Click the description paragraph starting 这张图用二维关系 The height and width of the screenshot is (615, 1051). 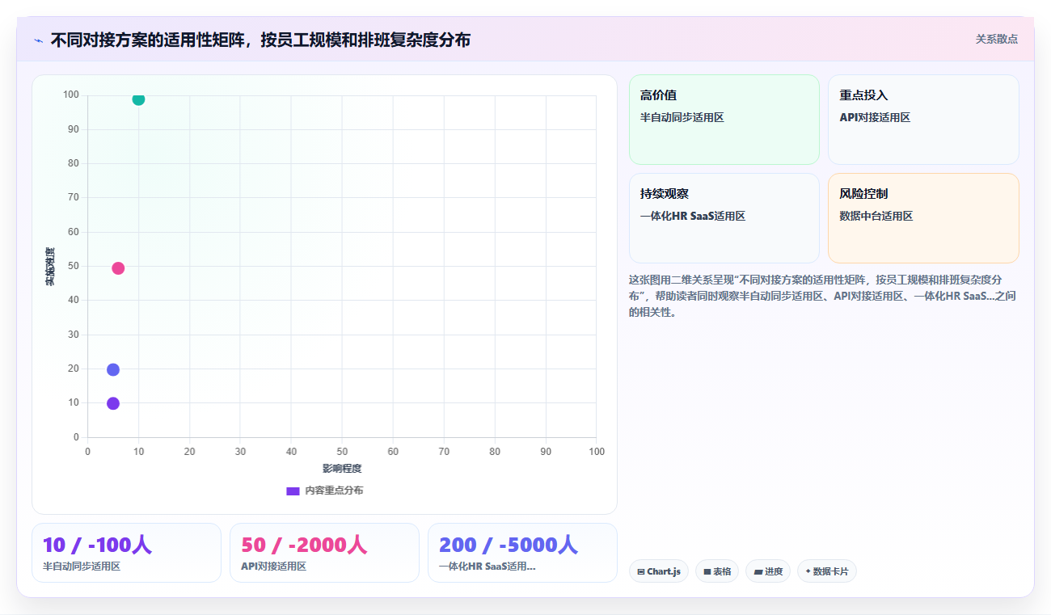(x=822, y=296)
